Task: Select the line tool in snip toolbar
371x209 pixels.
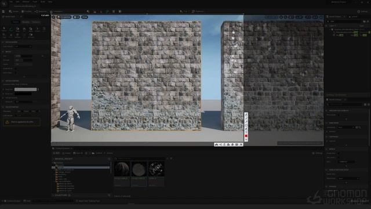Action: [246, 118]
